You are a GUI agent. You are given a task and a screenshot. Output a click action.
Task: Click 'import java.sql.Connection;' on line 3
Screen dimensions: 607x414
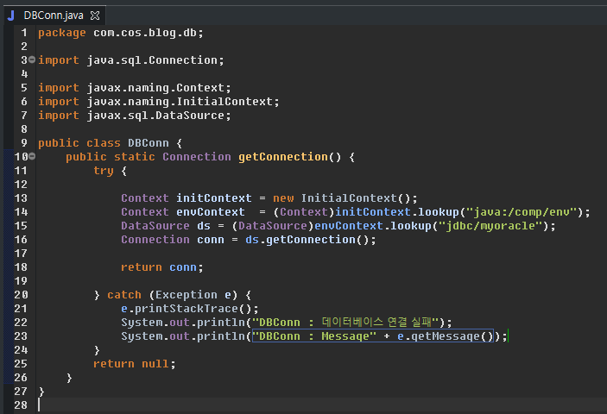pos(131,60)
